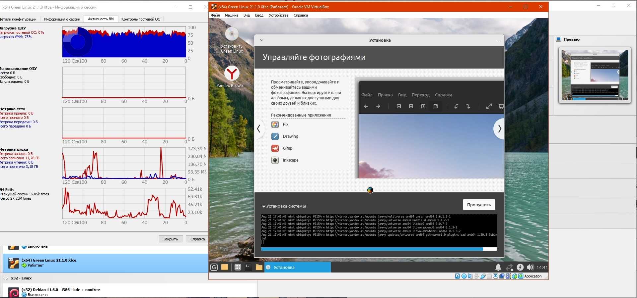Click the CPU virtualization indicator in status bar
The height and width of the screenshot is (298, 637).
click(x=508, y=276)
